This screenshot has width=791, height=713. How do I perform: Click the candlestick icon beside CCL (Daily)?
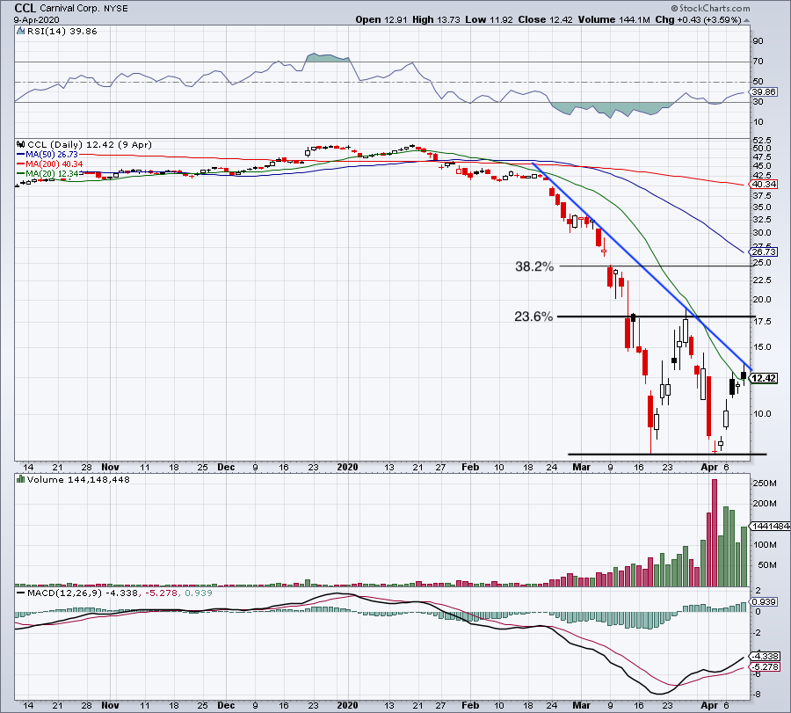21,144
